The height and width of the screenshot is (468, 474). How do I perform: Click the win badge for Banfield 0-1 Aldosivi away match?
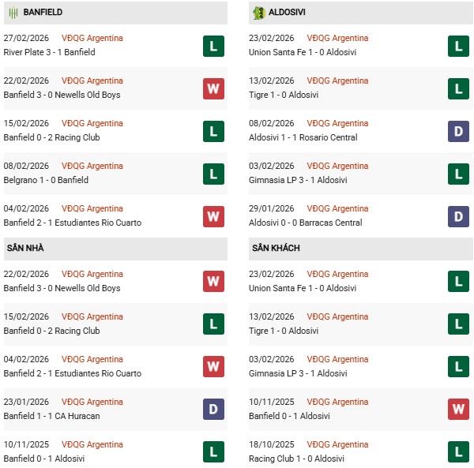(458, 410)
